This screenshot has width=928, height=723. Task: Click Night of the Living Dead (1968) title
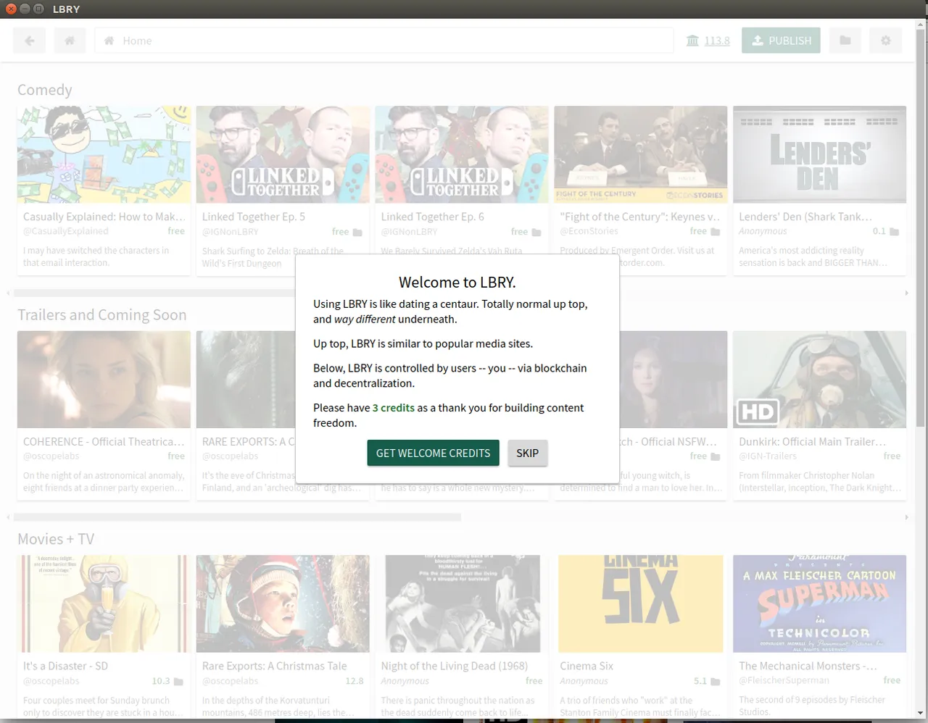coord(455,666)
